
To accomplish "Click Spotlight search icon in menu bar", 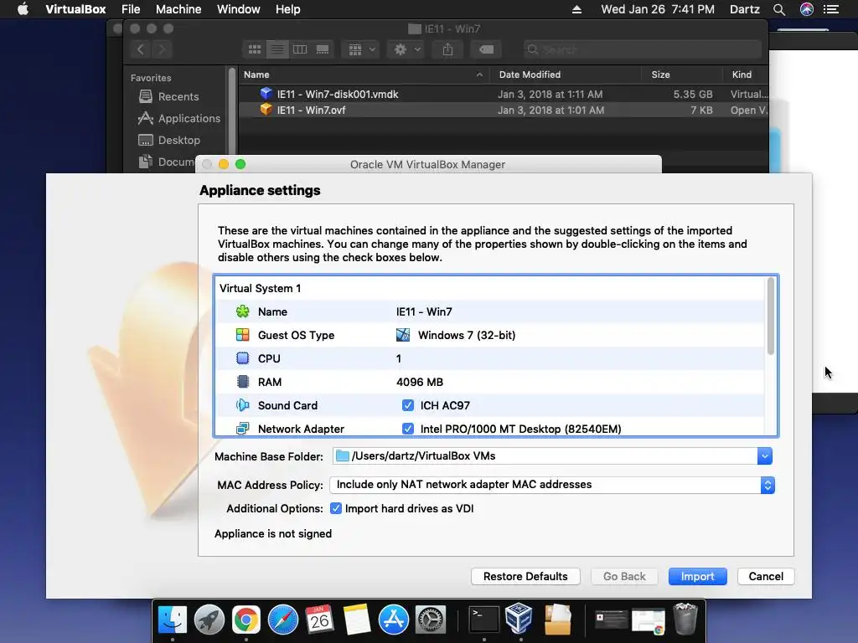I will tap(779, 9).
